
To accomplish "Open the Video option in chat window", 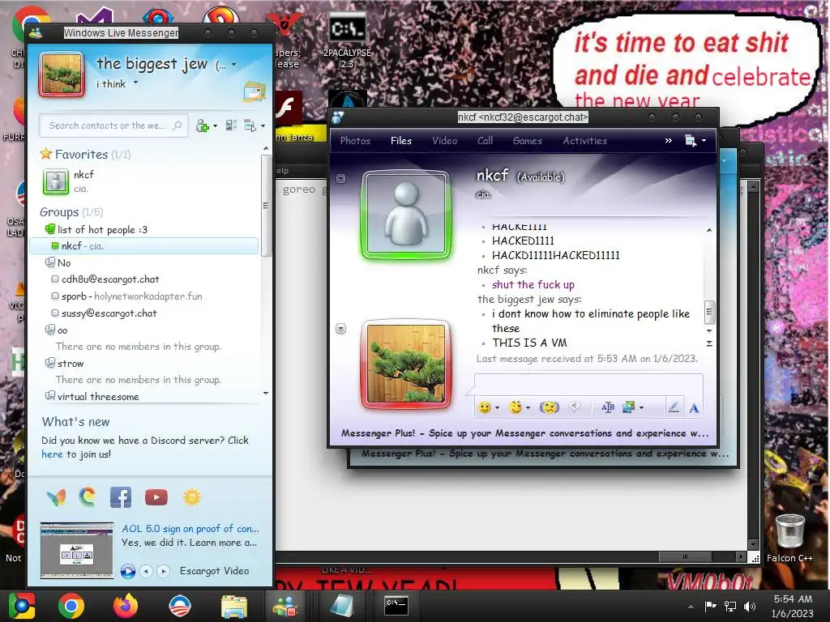I will [x=445, y=141].
